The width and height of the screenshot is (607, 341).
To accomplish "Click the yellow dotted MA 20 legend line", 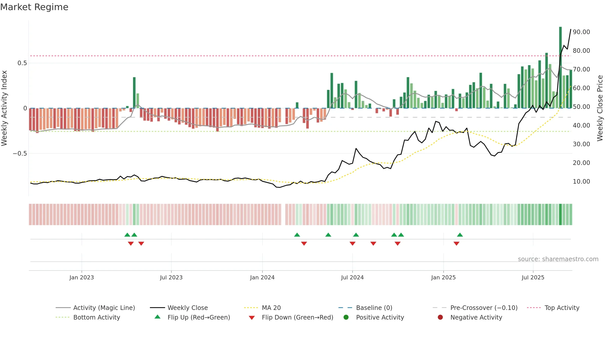I will pos(251,308).
